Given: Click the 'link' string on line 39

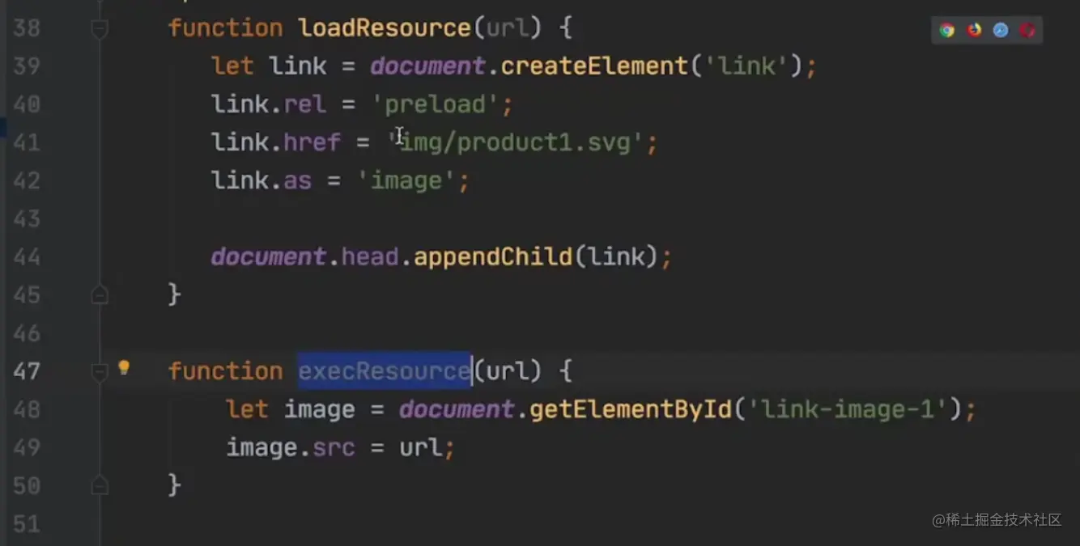Looking at the screenshot, I should [746, 66].
